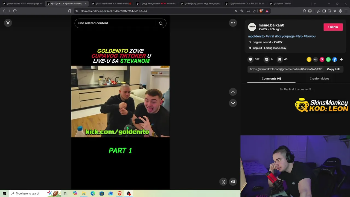Open the Windows Start menu
Viewport: 350px width, 197px height.
[4, 193]
